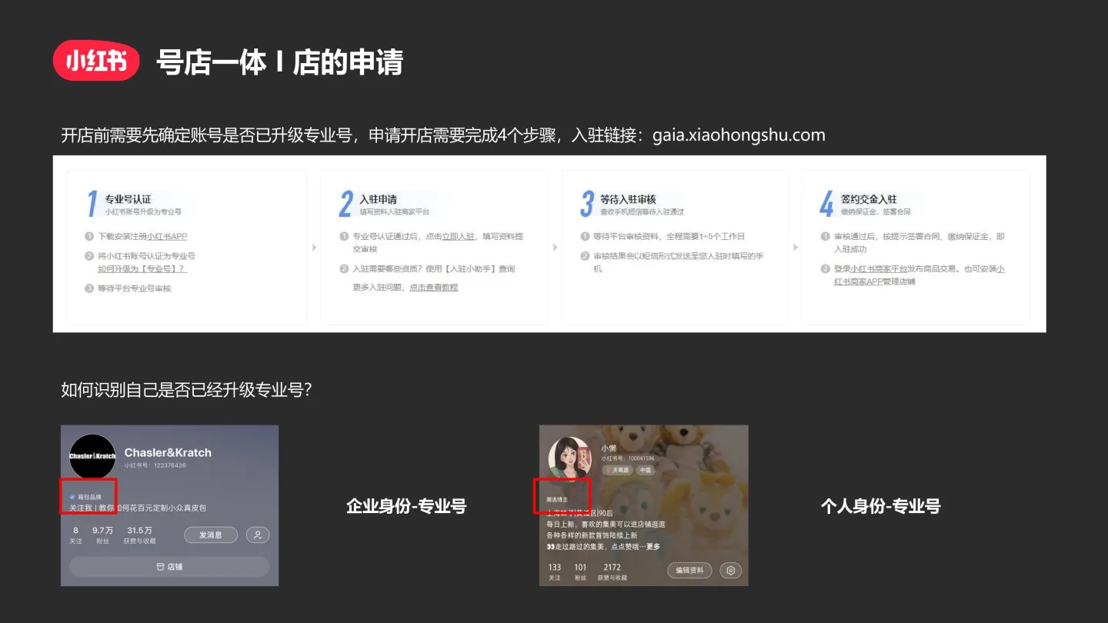
Task: Click the arrow between steps 1 and 2
Action: click(x=314, y=248)
